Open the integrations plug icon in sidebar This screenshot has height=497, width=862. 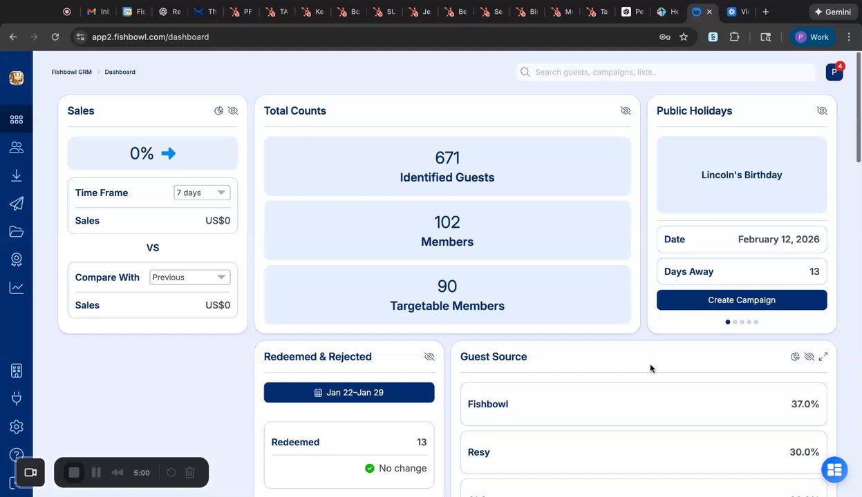click(x=17, y=398)
